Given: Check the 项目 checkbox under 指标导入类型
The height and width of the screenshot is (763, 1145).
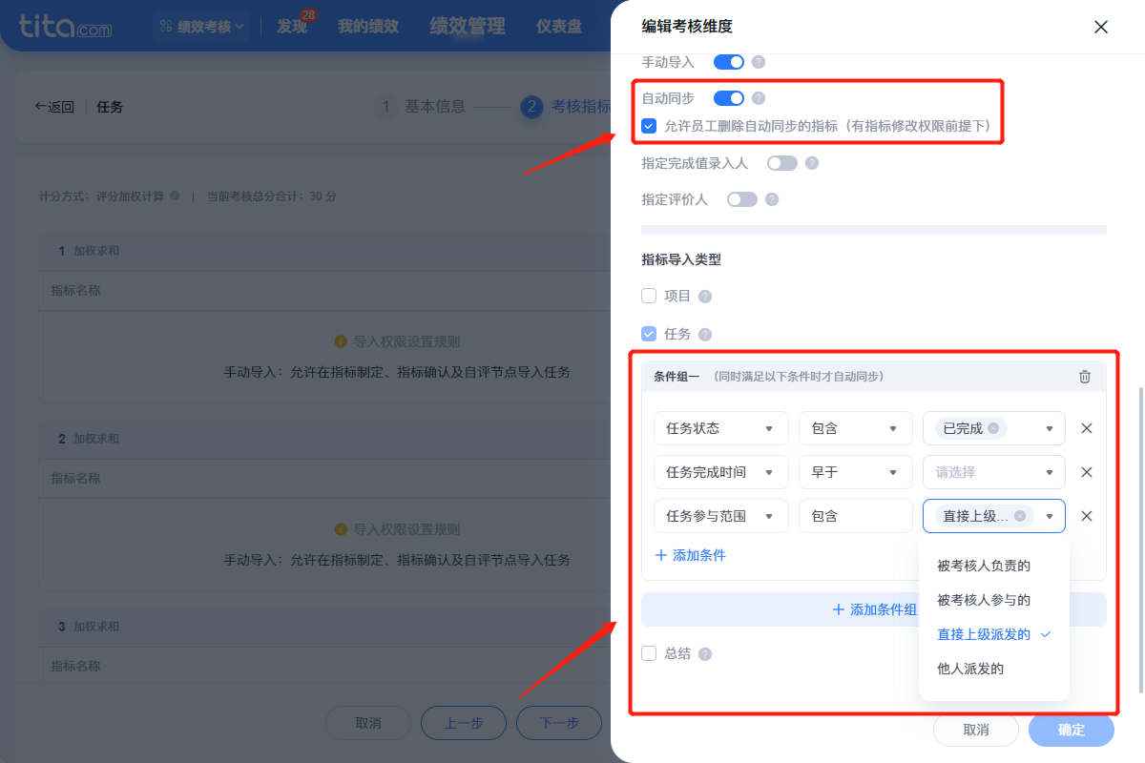Looking at the screenshot, I should pos(649,296).
